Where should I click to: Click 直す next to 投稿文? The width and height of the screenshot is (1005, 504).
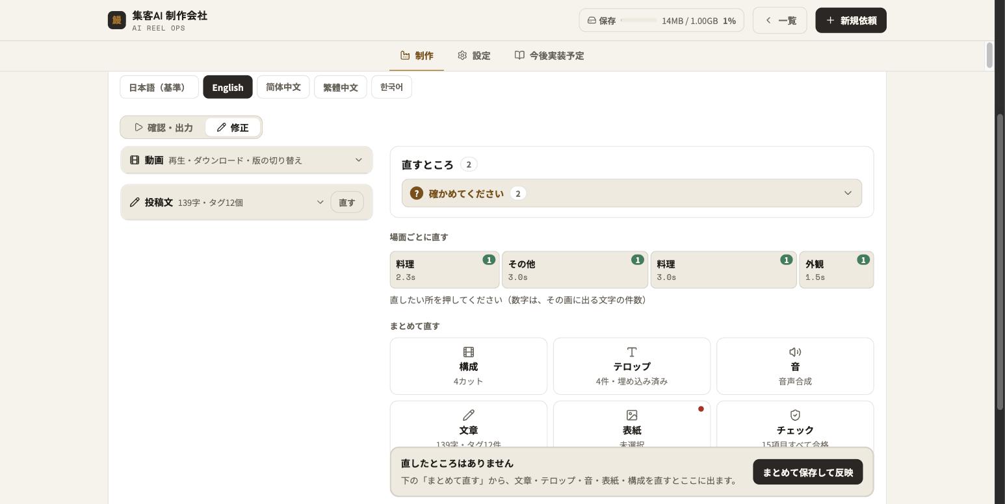[x=347, y=202]
